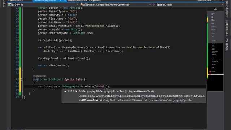Image resolution: width=231 pixels, height=130 pixels.
Task: Switch to the Index.cshtml tab
Action: pos(16,1)
